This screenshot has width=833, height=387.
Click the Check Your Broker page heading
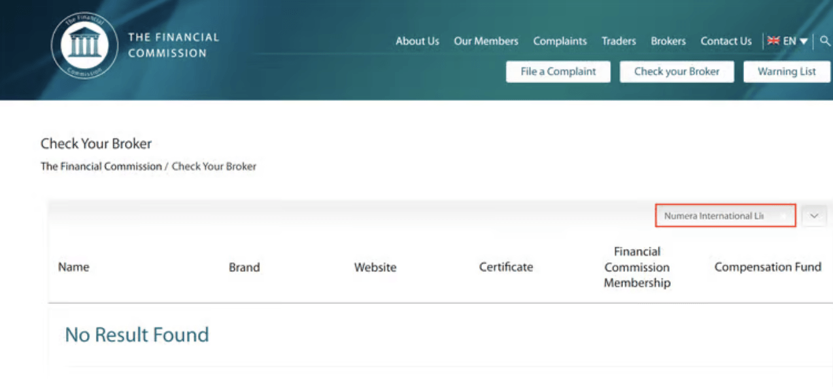pyautogui.click(x=96, y=143)
